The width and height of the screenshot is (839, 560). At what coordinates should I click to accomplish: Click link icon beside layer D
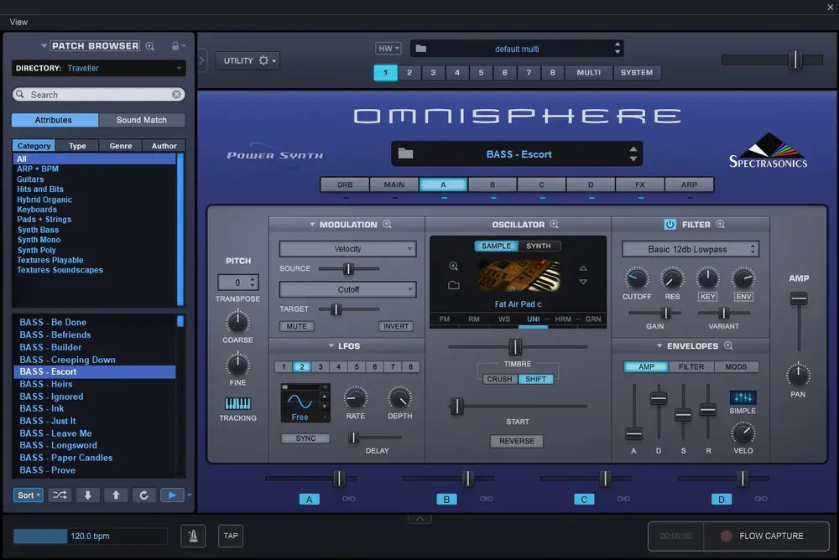coord(761,499)
